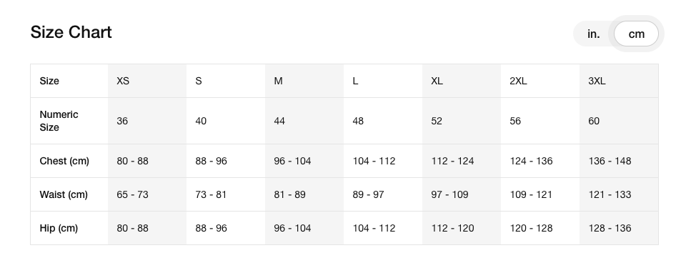Screen dimensions: 681x268
Task: Select the 3XL size column header
Action: point(619,81)
